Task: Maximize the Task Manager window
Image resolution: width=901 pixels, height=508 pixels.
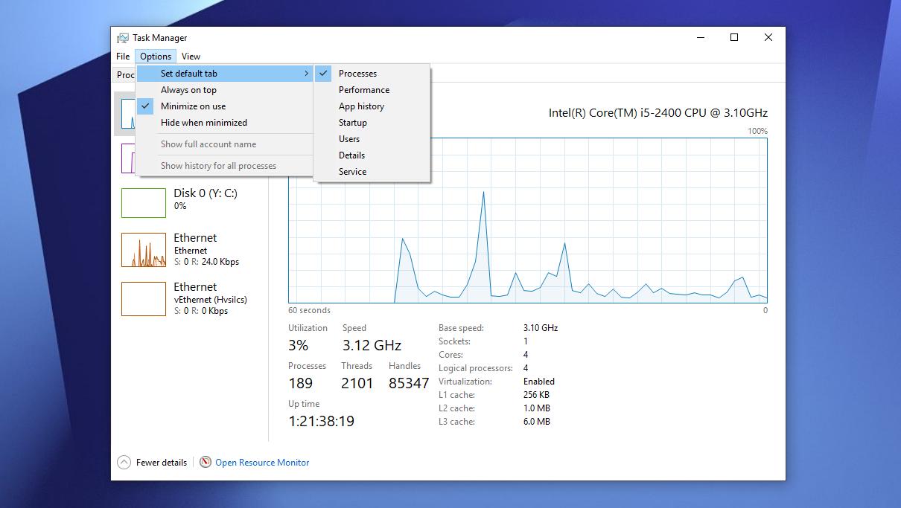Action: click(x=734, y=38)
